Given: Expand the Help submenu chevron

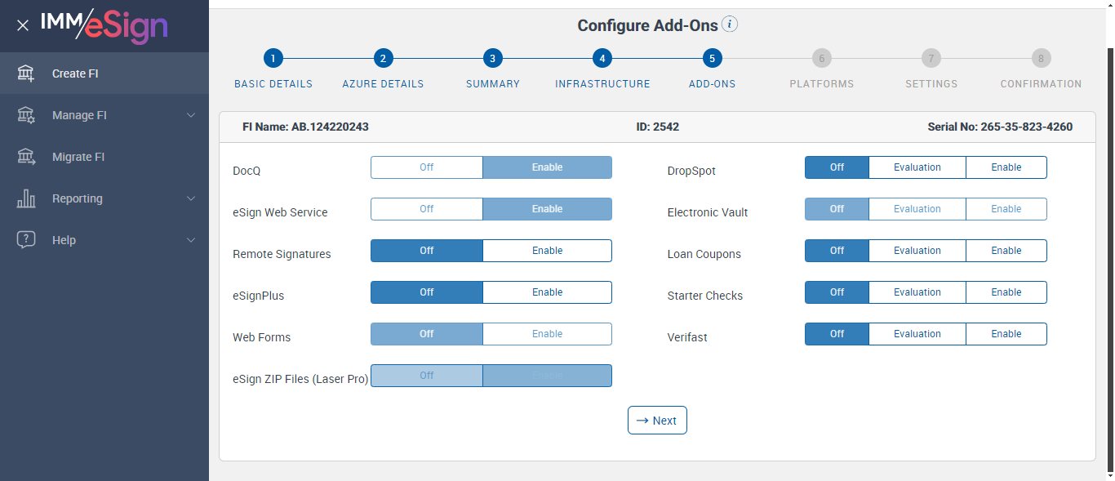Looking at the screenshot, I should (191, 240).
